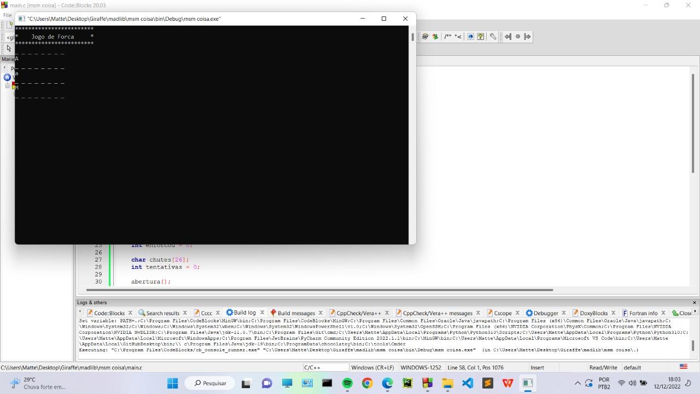Image resolution: width=700 pixels, height=394 pixels.
Task: Click the 'Read/Write' status bar entry
Action: (603, 367)
